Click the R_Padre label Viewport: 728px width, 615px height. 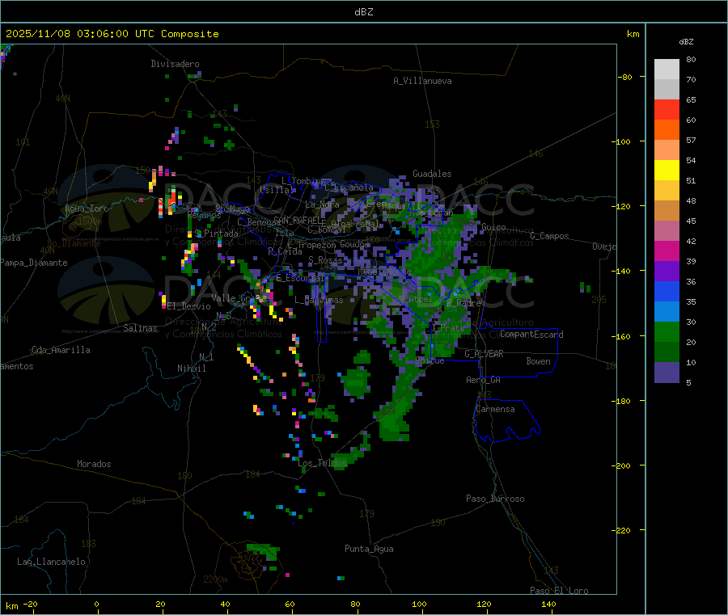pos(463,303)
